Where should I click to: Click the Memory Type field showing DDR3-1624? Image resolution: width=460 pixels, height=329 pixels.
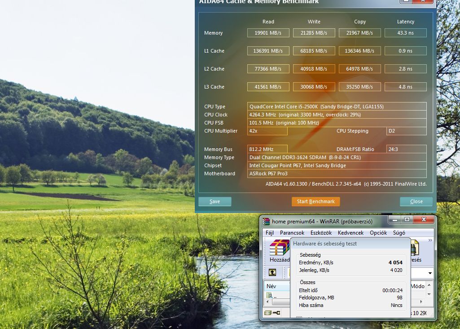(337, 157)
